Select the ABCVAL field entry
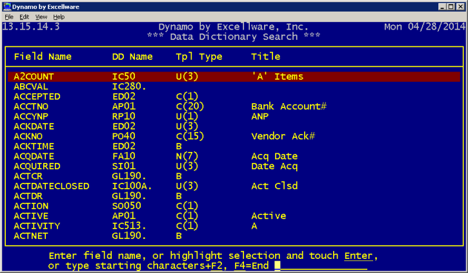Viewport: 468px width, 273px height. [x=31, y=86]
